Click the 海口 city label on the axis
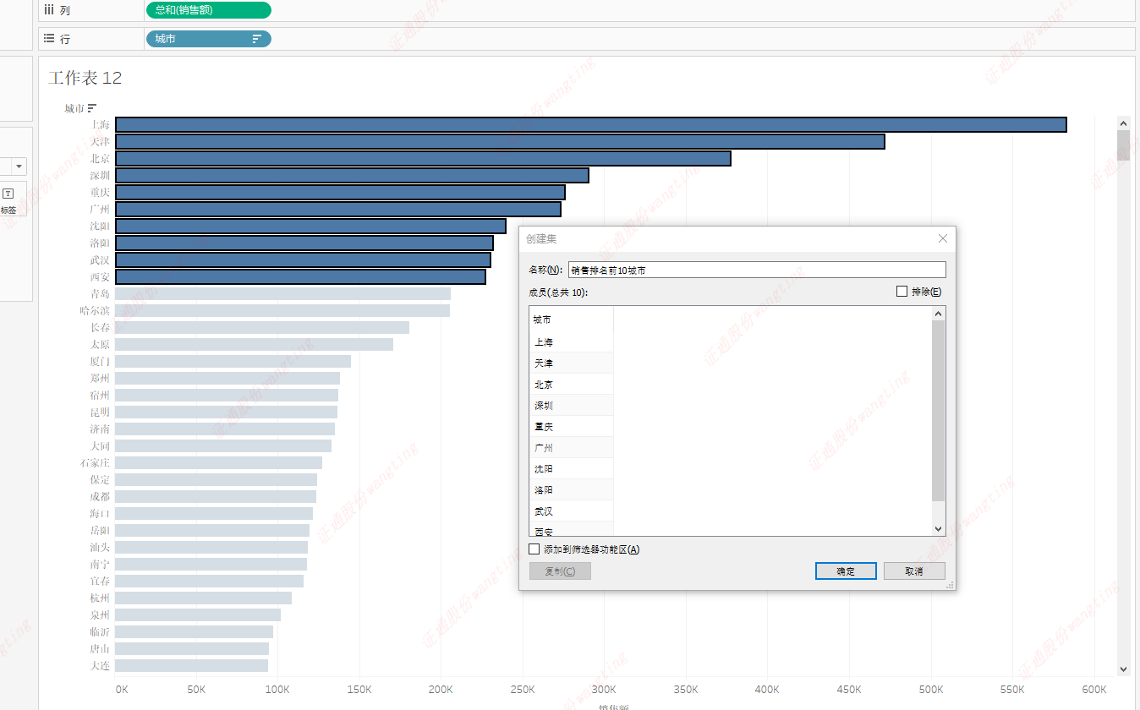The image size is (1140, 710). pyautogui.click(x=100, y=513)
